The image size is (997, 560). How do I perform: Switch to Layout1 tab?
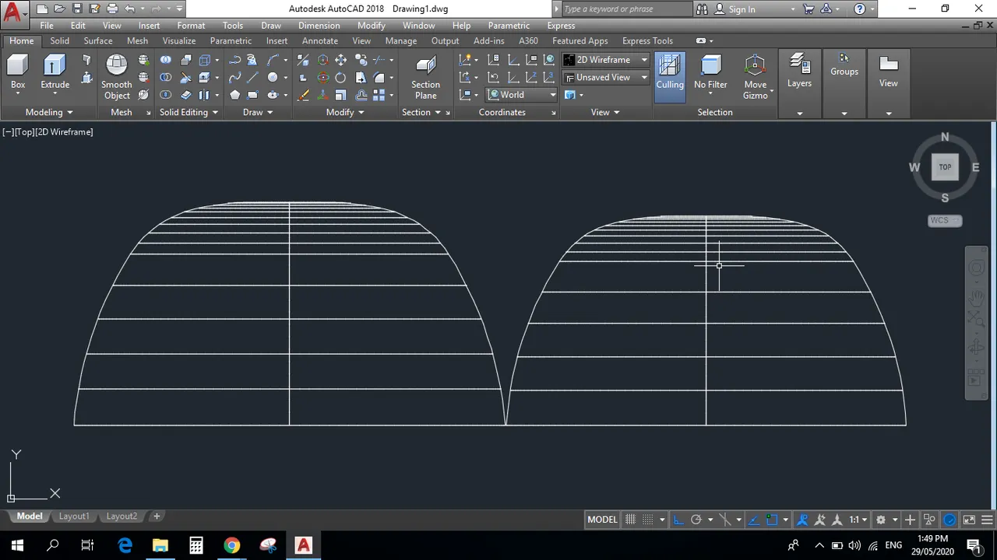(x=74, y=516)
